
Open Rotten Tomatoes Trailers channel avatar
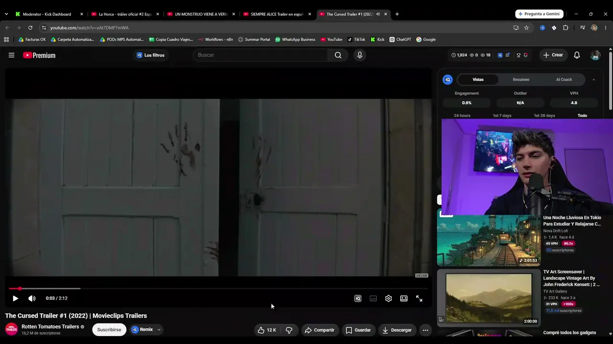[11, 329]
